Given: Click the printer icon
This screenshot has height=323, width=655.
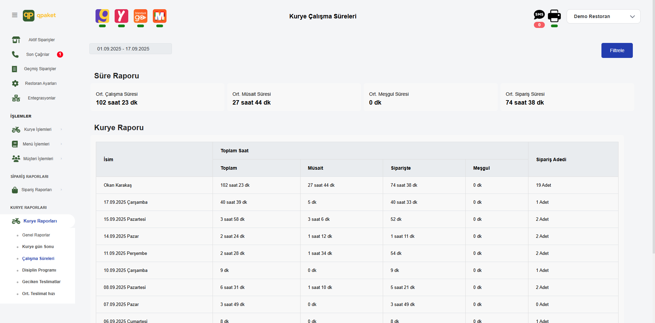Looking at the screenshot, I should [x=554, y=16].
